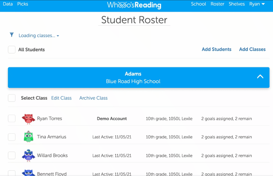Image resolution: width=273 pixels, height=176 pixels.
Task: Select the checkbox for Ryan Torres
Action: point(12,119)
